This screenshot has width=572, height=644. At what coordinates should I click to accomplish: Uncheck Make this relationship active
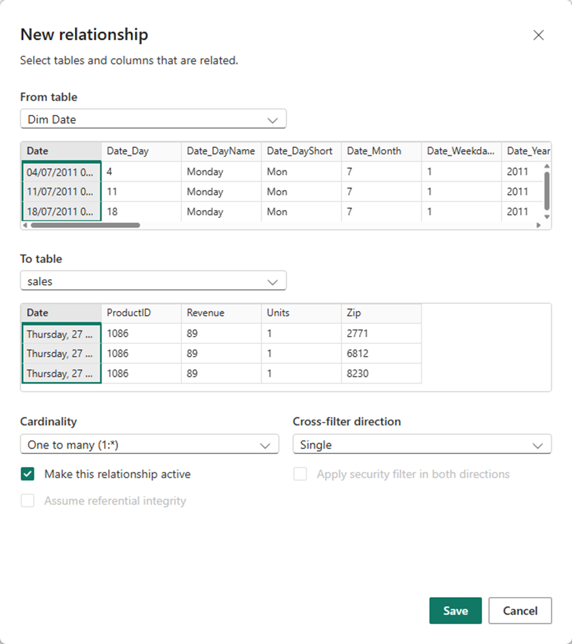point(27,474)
